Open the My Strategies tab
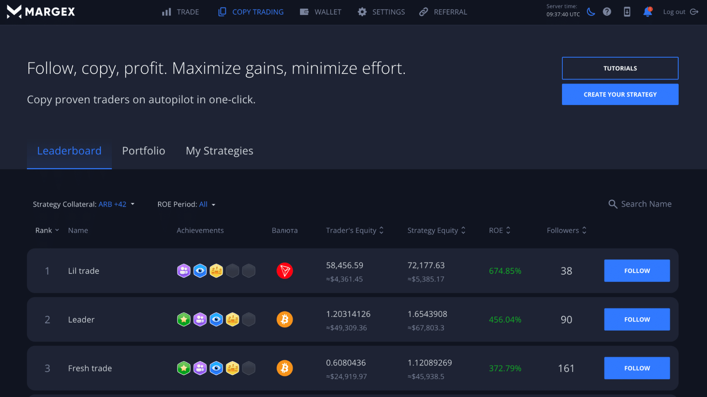Image resolution: width=707 pixels, height=397 pixels. [219, 150]
